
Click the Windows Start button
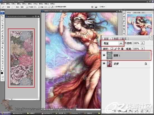pos(5,113)
